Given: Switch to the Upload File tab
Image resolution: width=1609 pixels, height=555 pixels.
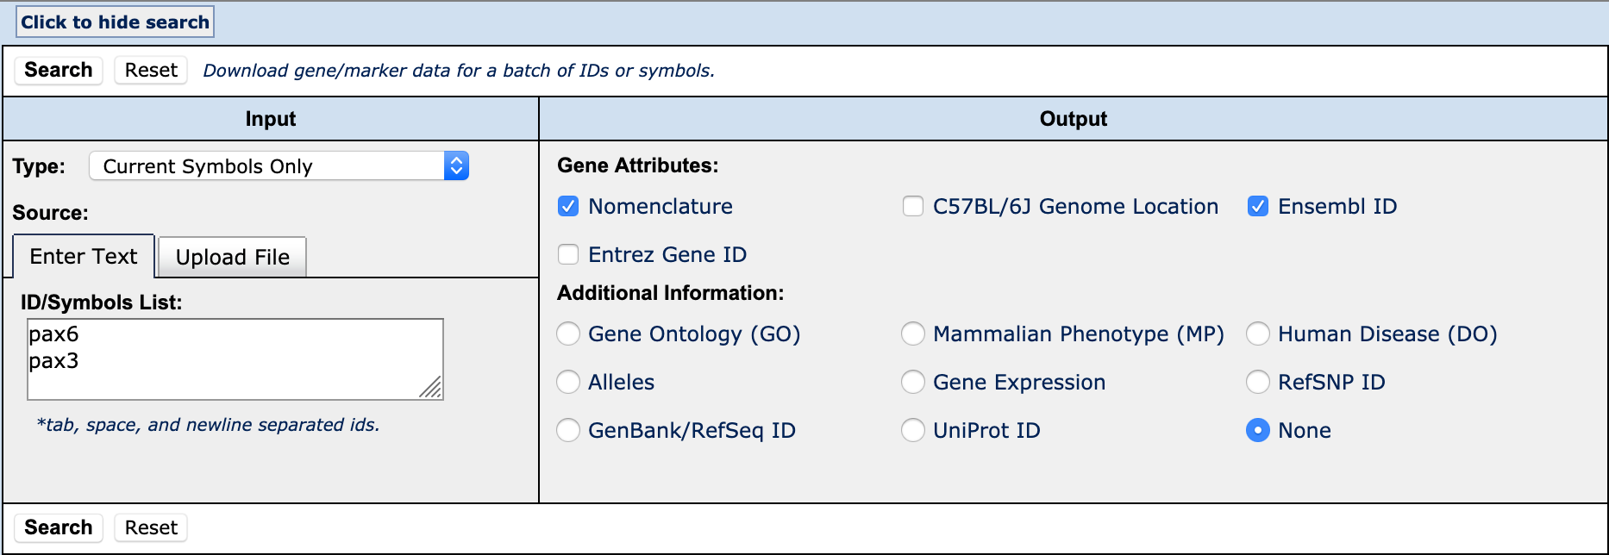Looking at the screenshot, I should tap(231, 257).
